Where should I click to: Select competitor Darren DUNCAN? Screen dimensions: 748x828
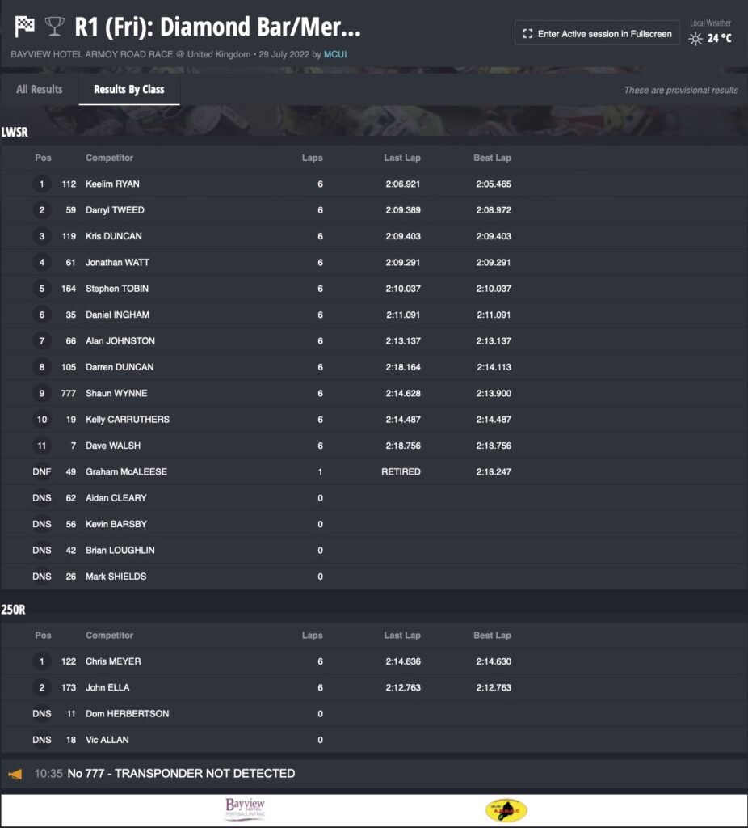tap(120, 367)
